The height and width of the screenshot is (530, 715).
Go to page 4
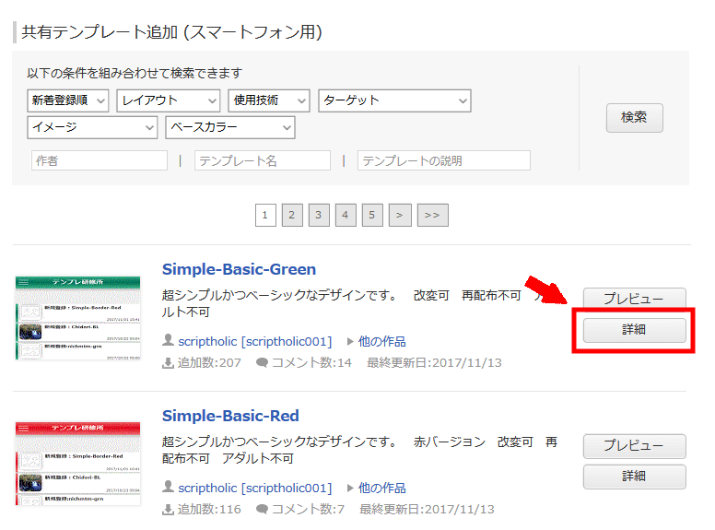point(346,216)
